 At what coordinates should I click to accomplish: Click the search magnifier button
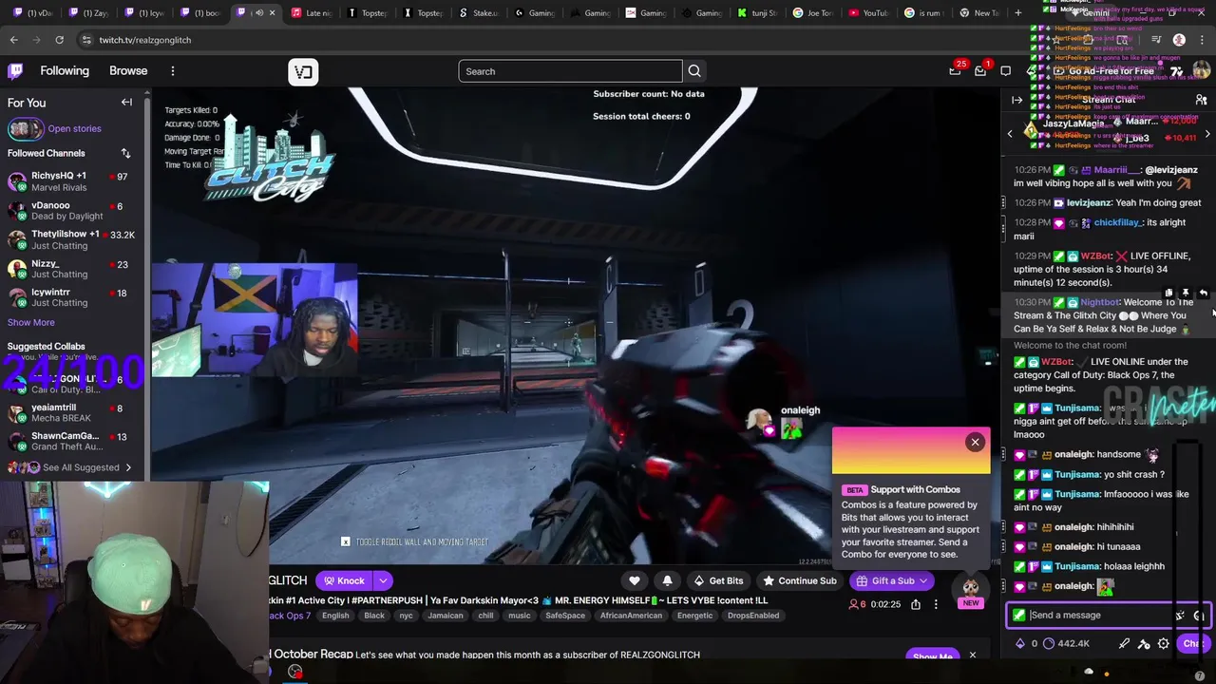694,71
